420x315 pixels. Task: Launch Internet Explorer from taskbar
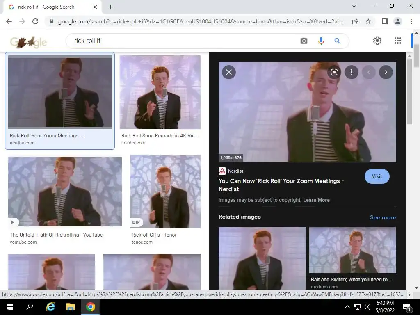coord(50,307)
